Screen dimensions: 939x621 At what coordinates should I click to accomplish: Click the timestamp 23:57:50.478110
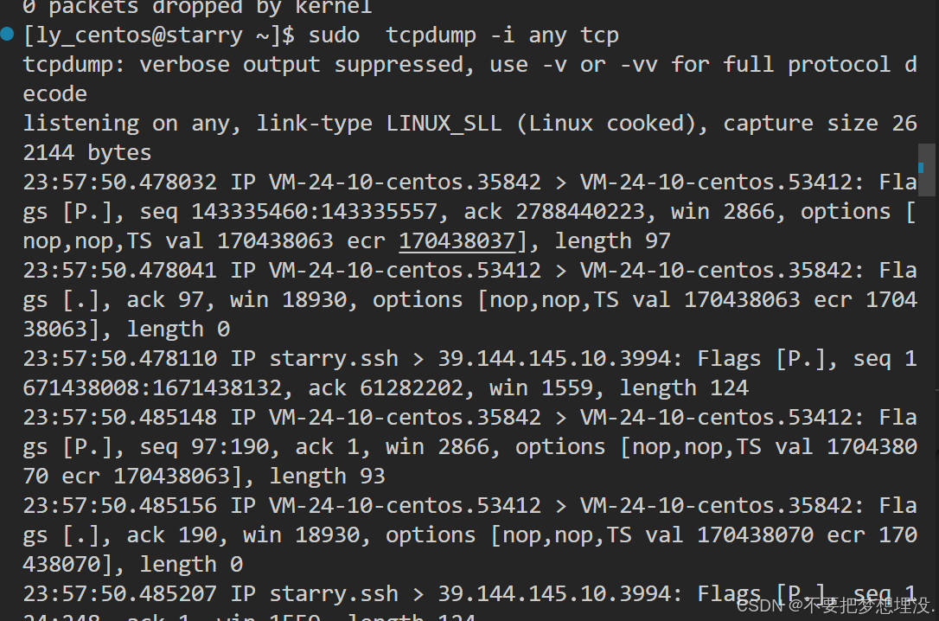tap(119, 358)
